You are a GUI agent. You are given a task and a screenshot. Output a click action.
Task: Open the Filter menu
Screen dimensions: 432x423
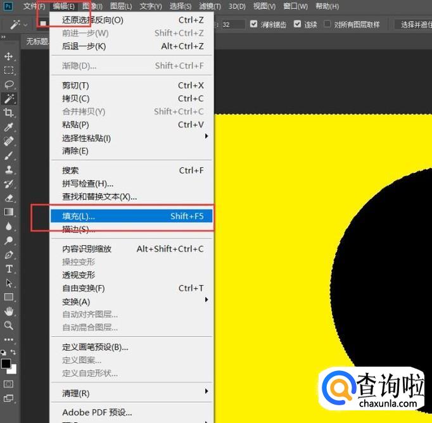(210, 6)
